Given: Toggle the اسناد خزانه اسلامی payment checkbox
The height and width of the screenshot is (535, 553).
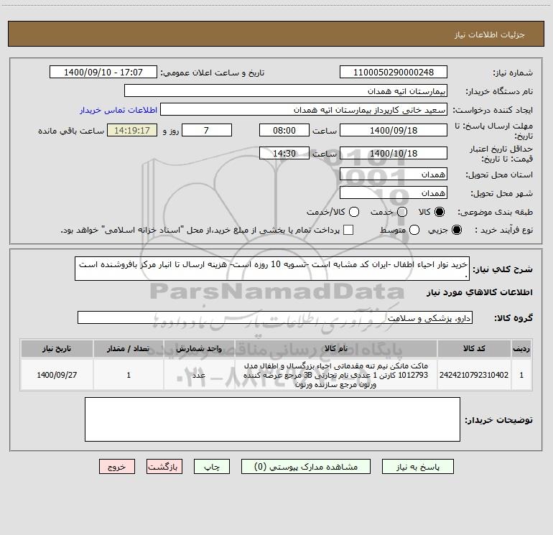Looking at the screenshot, I should click(348, 230).
